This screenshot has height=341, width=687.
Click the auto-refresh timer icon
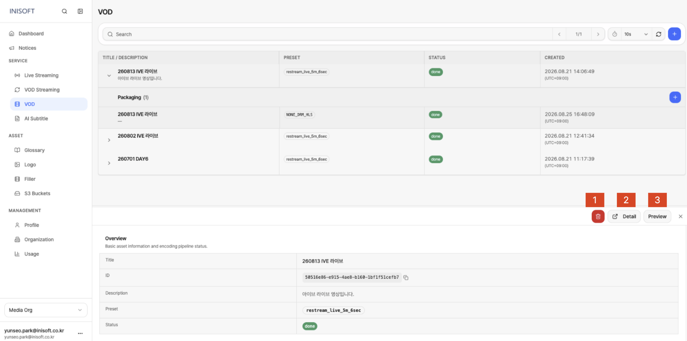tap(614, 34)
